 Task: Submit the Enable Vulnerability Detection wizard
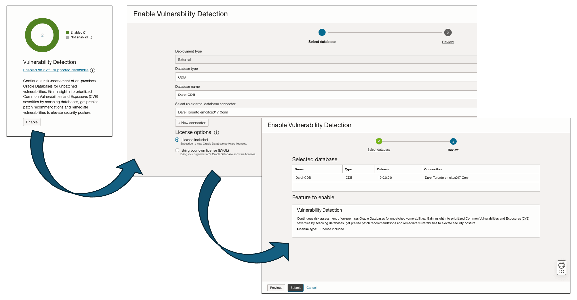pos(295,288)
